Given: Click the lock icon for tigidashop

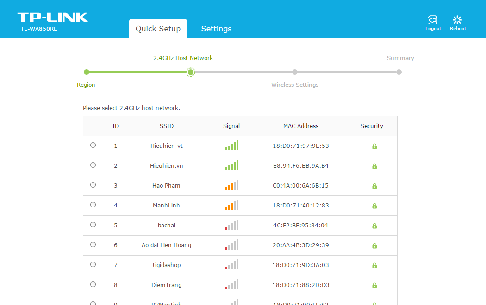Looking at the screenshot, I should (374, 266).
